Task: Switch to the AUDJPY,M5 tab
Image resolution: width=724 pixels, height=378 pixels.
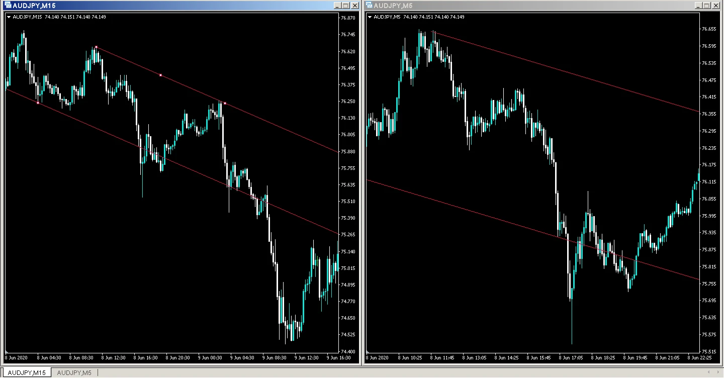Action: point(74,372)
